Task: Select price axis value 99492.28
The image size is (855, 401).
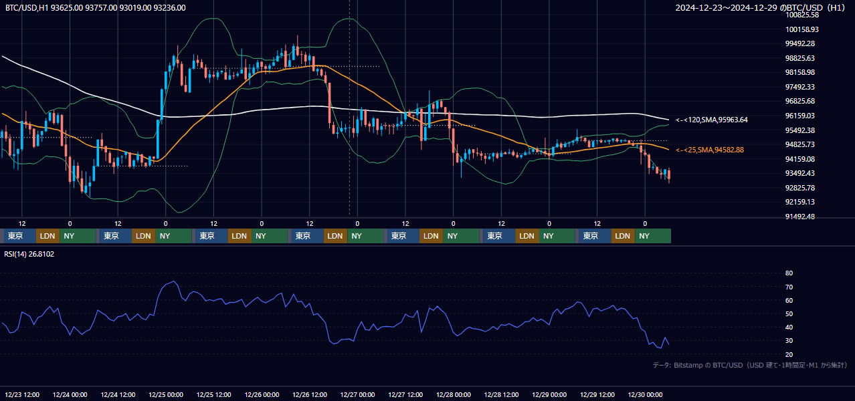Action: pos(800,43)
